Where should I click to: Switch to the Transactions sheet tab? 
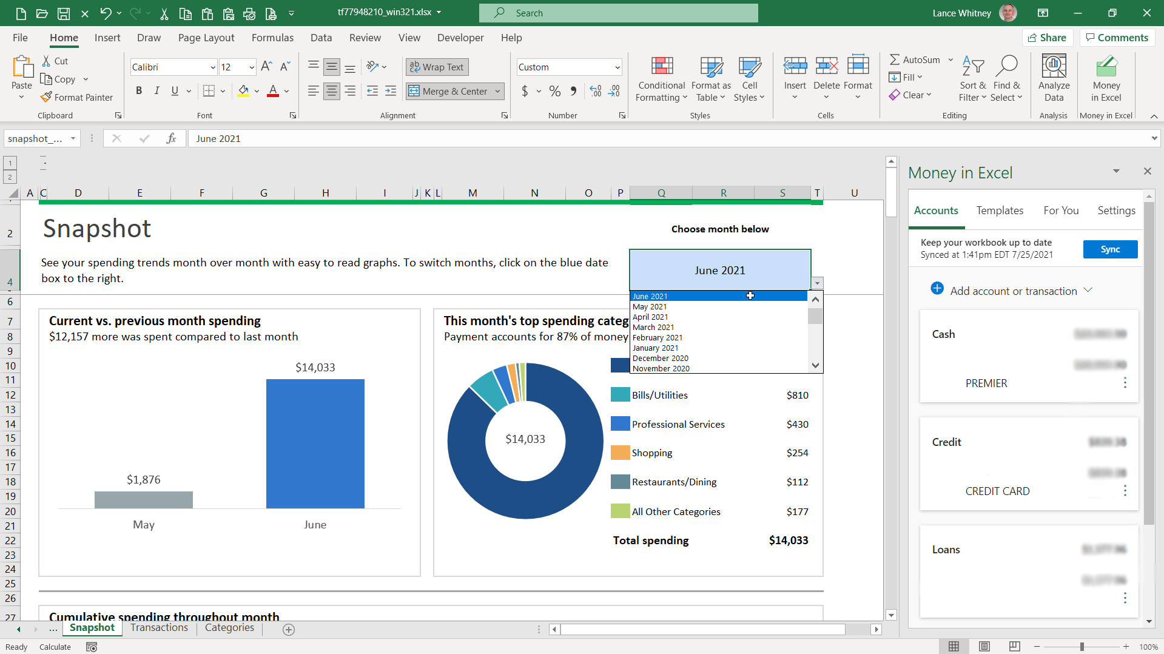159,627
